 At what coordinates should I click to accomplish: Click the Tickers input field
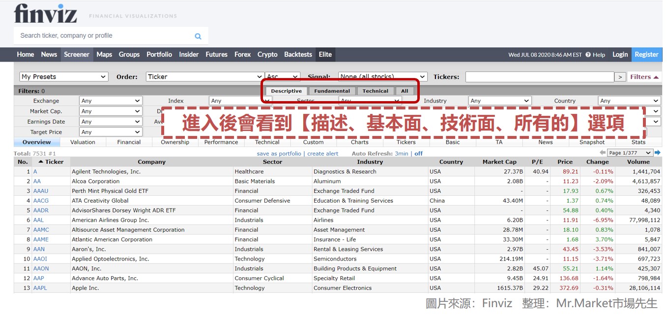click(x=540, y=77)
